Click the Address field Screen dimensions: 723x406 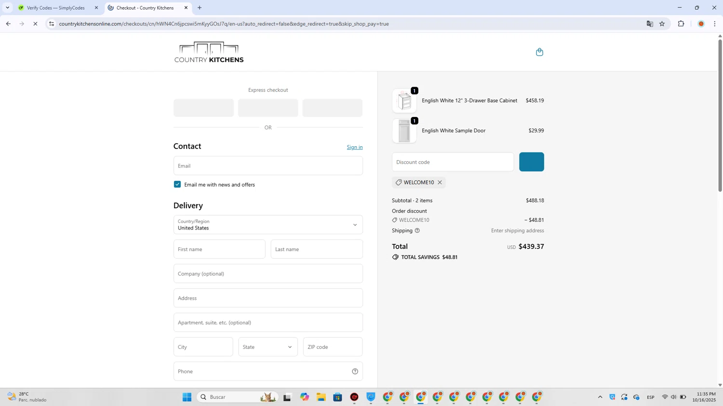tap(268, 298)
